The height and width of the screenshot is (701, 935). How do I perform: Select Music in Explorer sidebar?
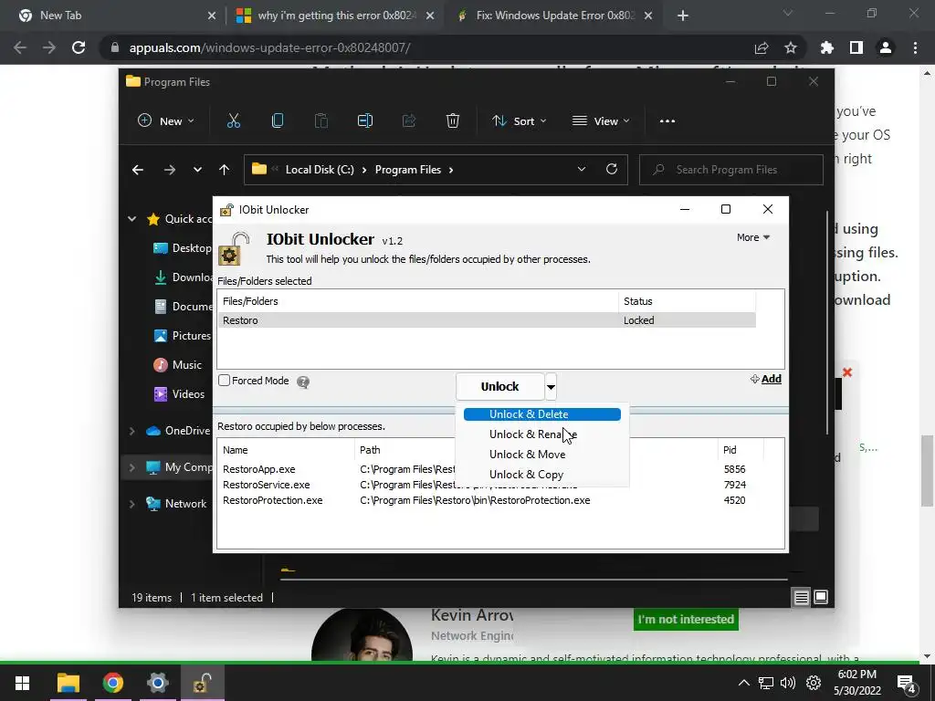[178, 365]
